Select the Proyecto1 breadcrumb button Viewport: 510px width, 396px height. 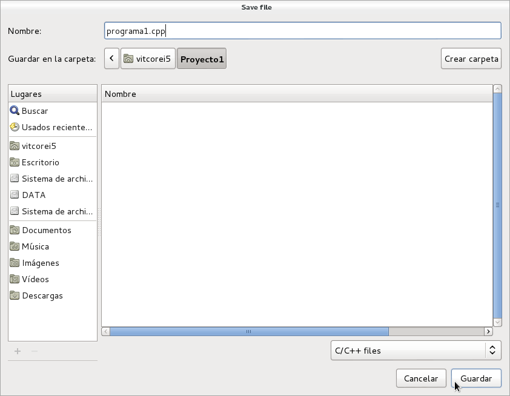point(202,59)
